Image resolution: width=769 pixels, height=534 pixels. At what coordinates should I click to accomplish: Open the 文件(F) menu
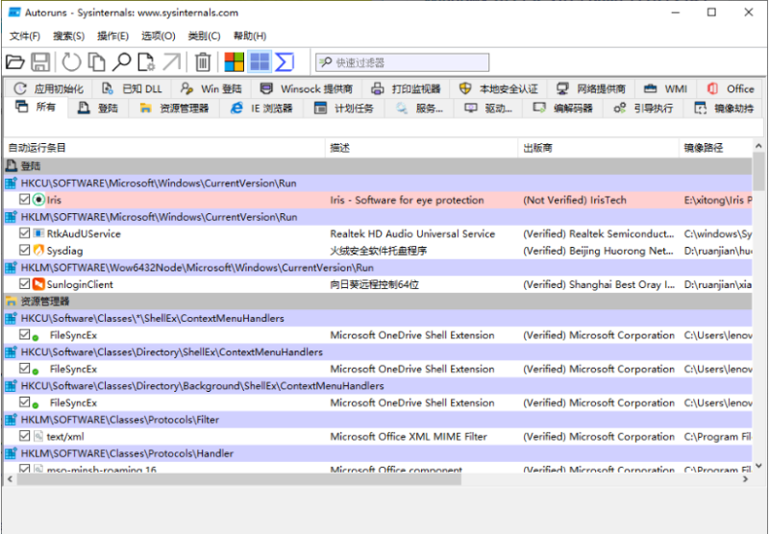(25, 36)
